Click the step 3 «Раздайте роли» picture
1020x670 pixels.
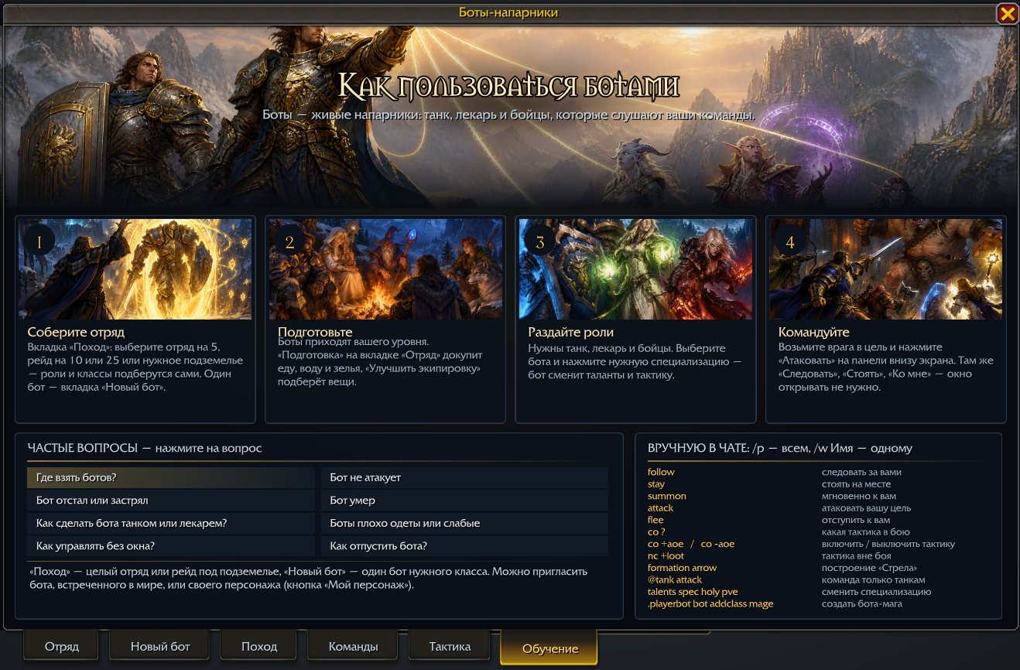click(x=635, y=269)
